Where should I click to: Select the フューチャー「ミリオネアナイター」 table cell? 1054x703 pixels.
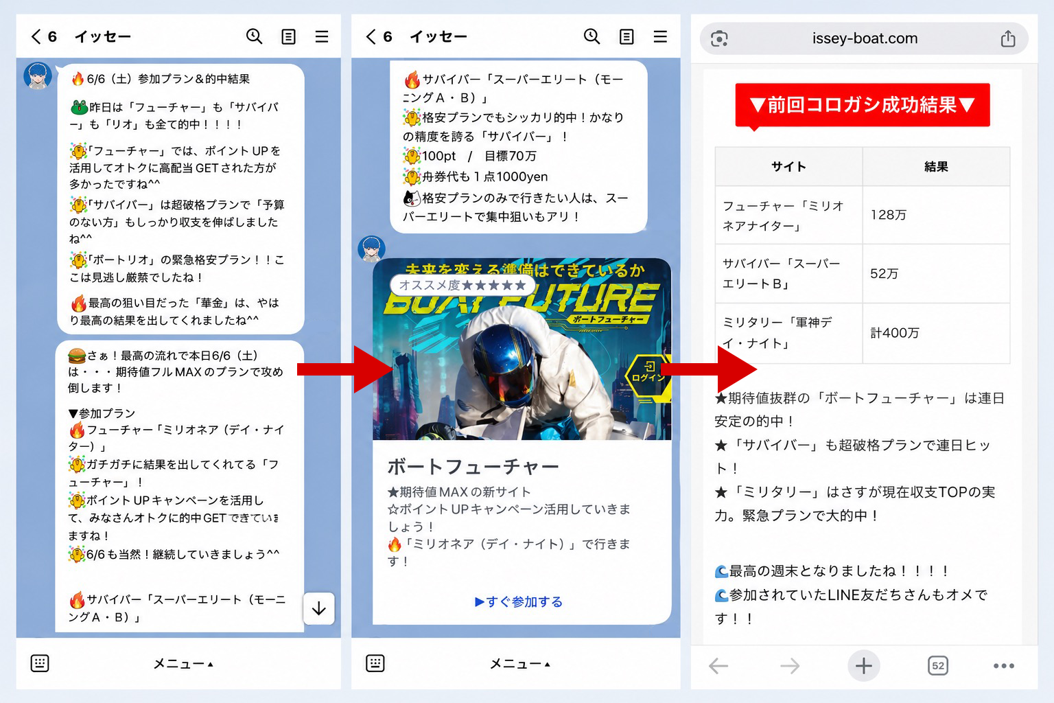tap(788, 216)
